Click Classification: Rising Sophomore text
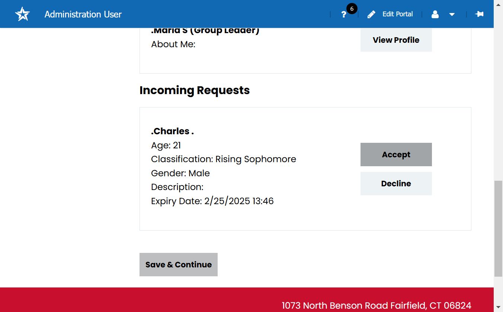The height and width of the screenshot is (312, 503). 224,159
